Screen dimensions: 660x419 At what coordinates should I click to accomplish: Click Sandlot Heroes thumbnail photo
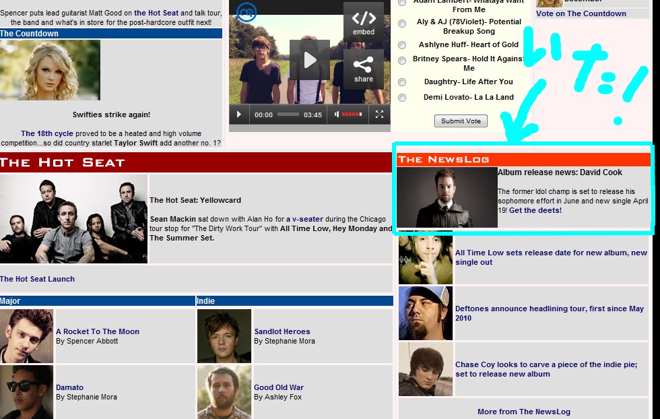coord(224,336)
